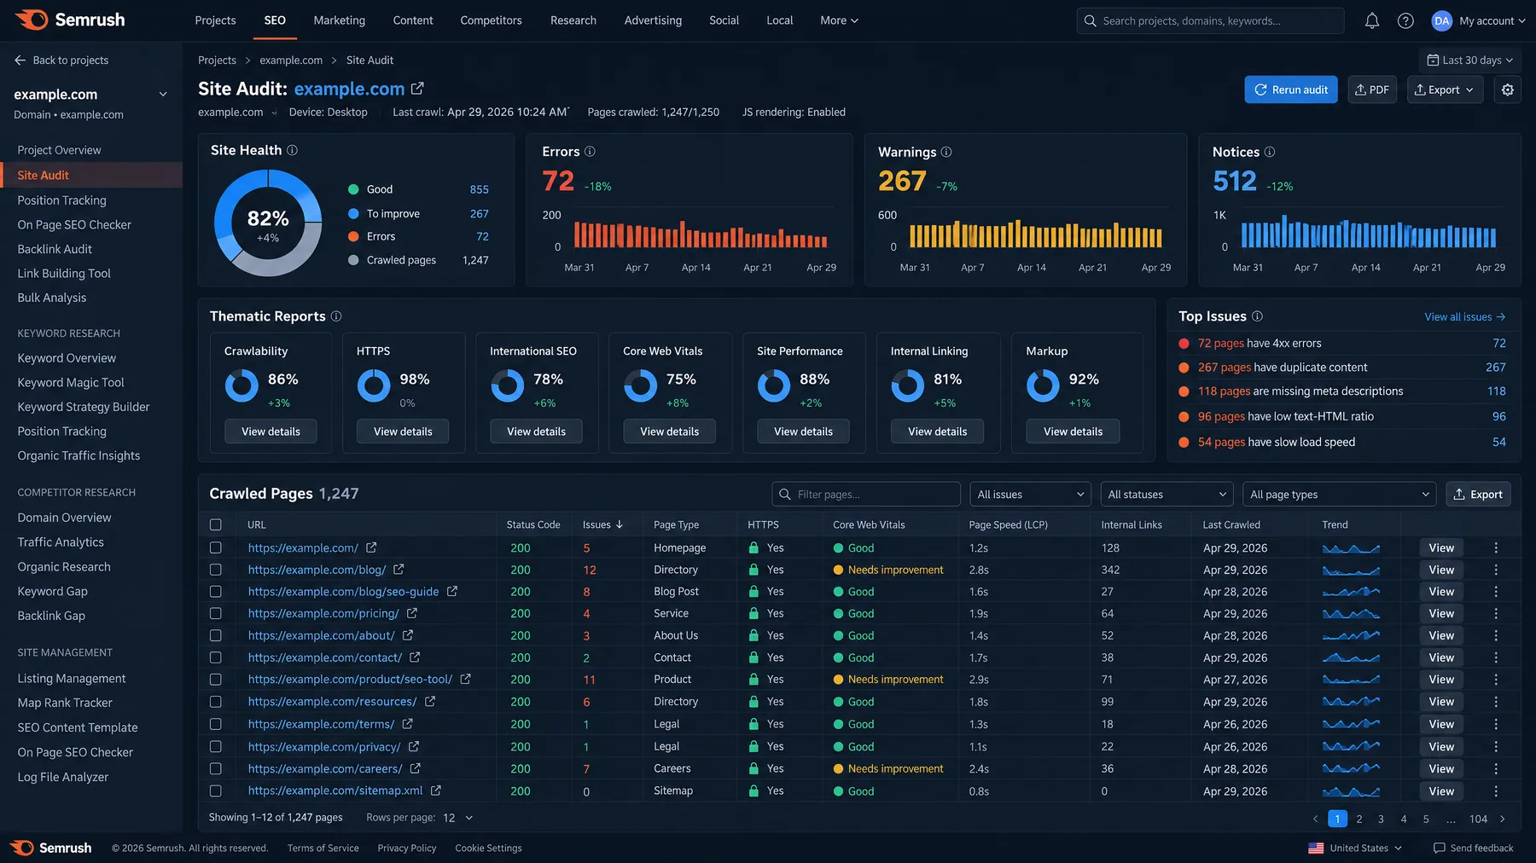This screenshot has height=863, width=1536.
Task: Open the Advertising tab
Action: [653, 20]
